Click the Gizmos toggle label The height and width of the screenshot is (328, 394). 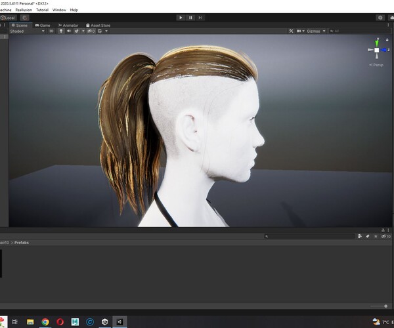point(313,31)
